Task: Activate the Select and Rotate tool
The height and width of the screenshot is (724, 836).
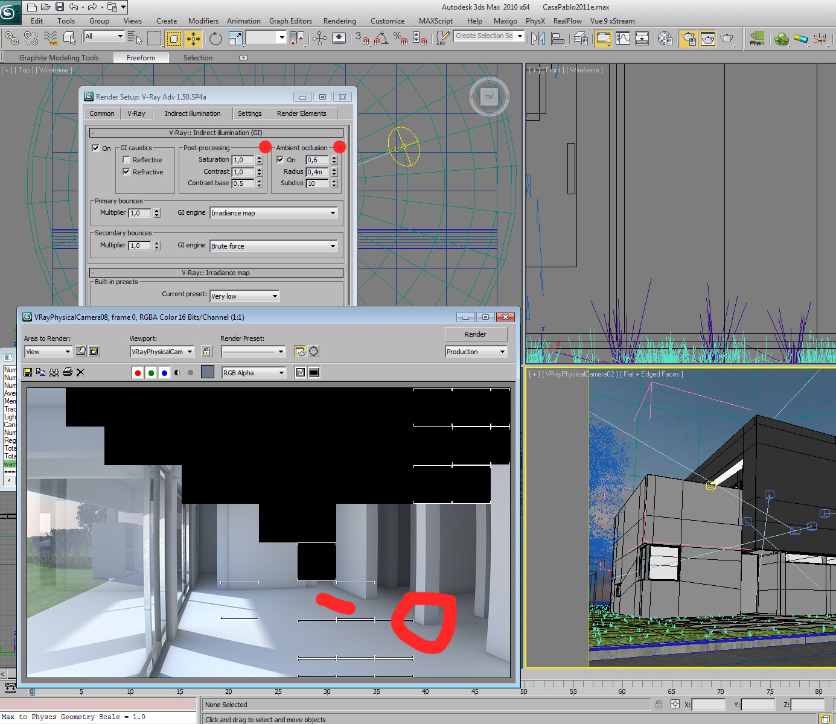Action: [x=215, y=37]
